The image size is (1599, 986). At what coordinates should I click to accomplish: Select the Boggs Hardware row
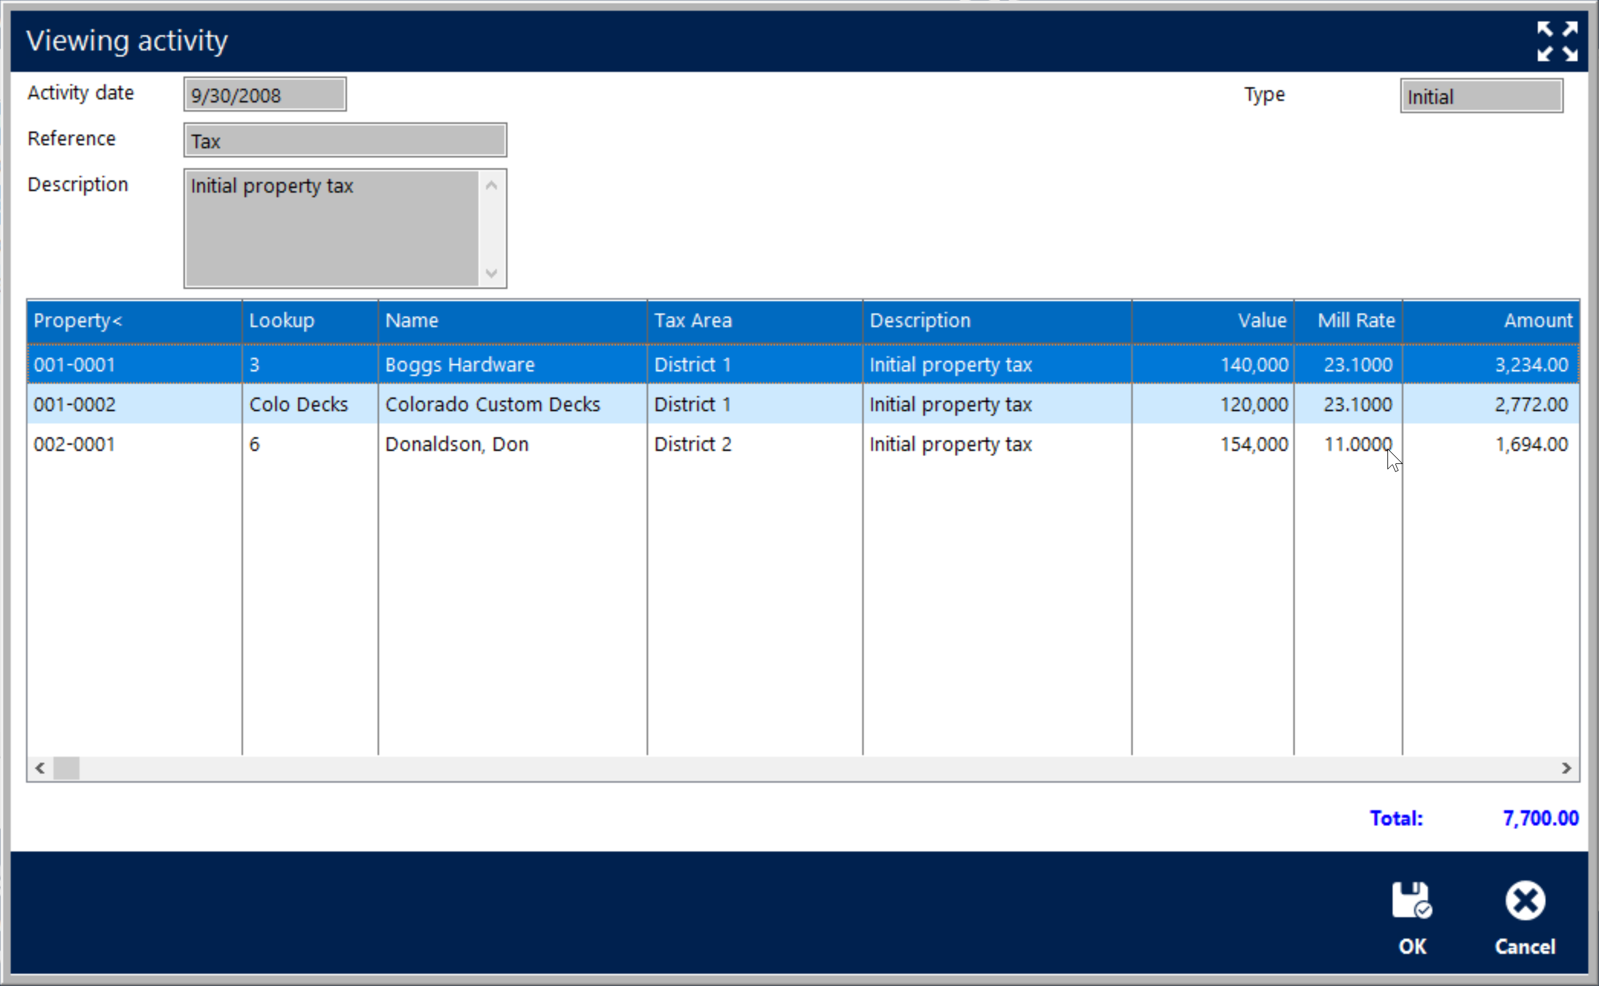coord(460,364)
